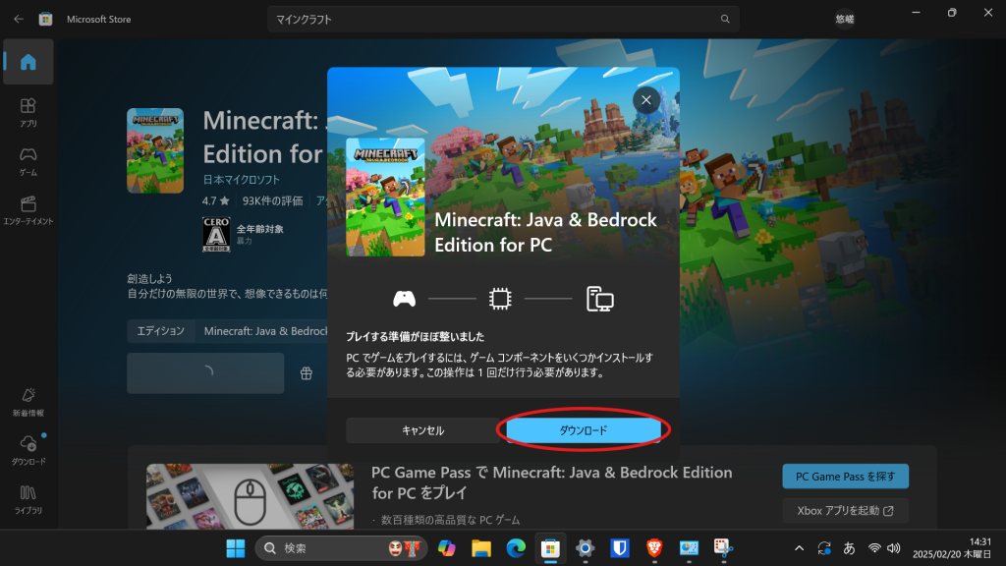The image size is (1006, 566).
Task: Select the エディション tab
Action: 160,331
